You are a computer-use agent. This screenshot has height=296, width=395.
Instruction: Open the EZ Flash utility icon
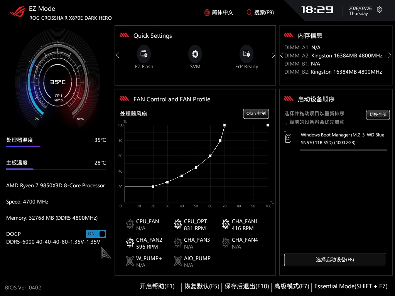[x=144, y=54]
